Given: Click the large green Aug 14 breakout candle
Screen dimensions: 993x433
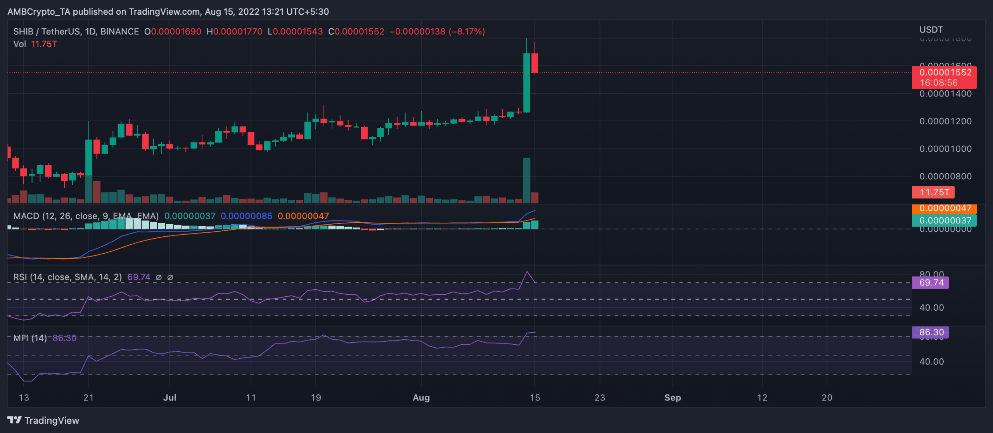Looking at the screenshot, I should click(526, 82).
